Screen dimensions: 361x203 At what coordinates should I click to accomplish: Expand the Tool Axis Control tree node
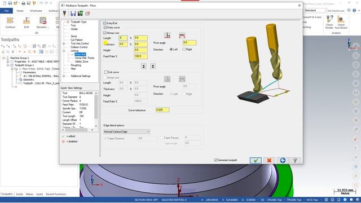pos(64,43)
